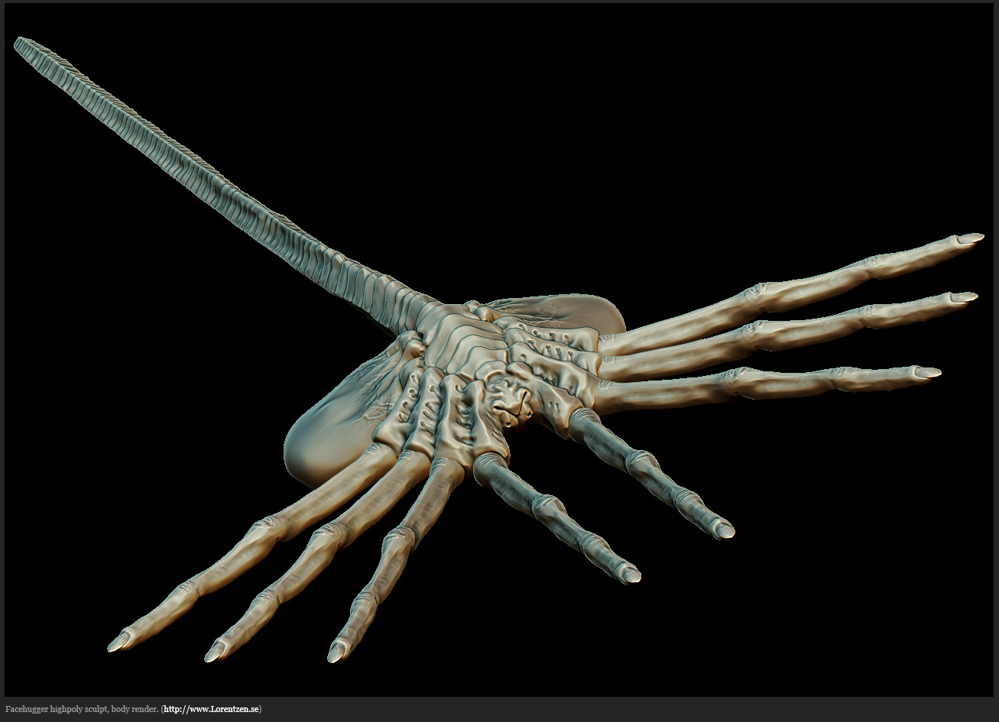The width and height of the screenshot is (999, 722).
Task: Open the http://www.Lorentzen.se link
Action: [211, 710]
